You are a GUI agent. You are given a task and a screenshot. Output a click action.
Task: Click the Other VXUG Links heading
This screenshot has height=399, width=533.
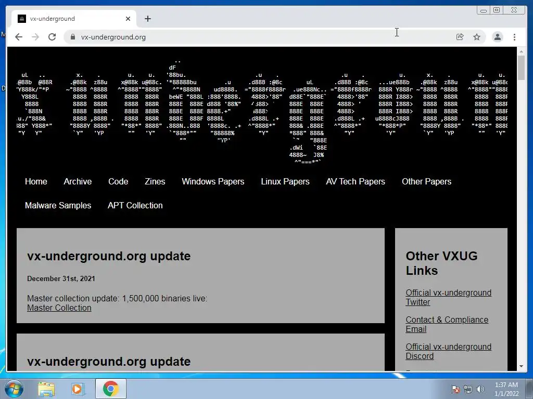pos(441,263)
